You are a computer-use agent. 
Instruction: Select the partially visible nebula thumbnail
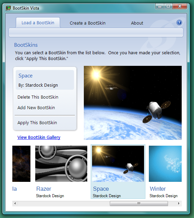click(21, 164)
